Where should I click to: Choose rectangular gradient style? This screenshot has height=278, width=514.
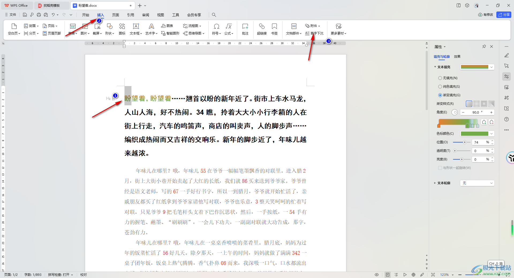[484, 104]
